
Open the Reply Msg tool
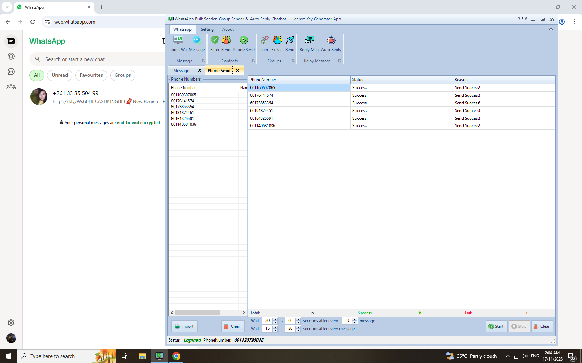(309, 44)
